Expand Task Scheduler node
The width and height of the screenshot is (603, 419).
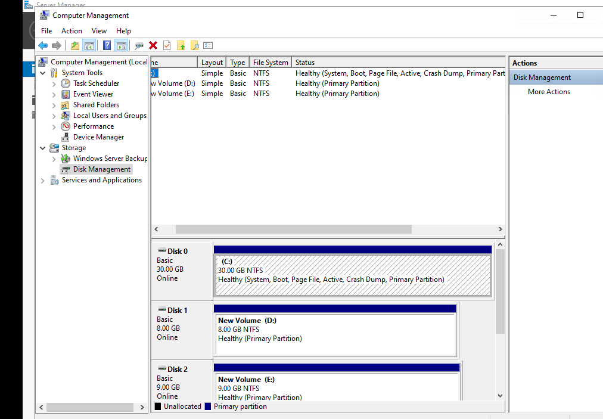coord(54,83)
